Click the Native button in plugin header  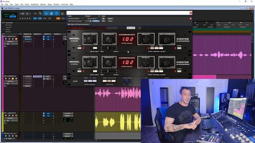coord(110,21)
